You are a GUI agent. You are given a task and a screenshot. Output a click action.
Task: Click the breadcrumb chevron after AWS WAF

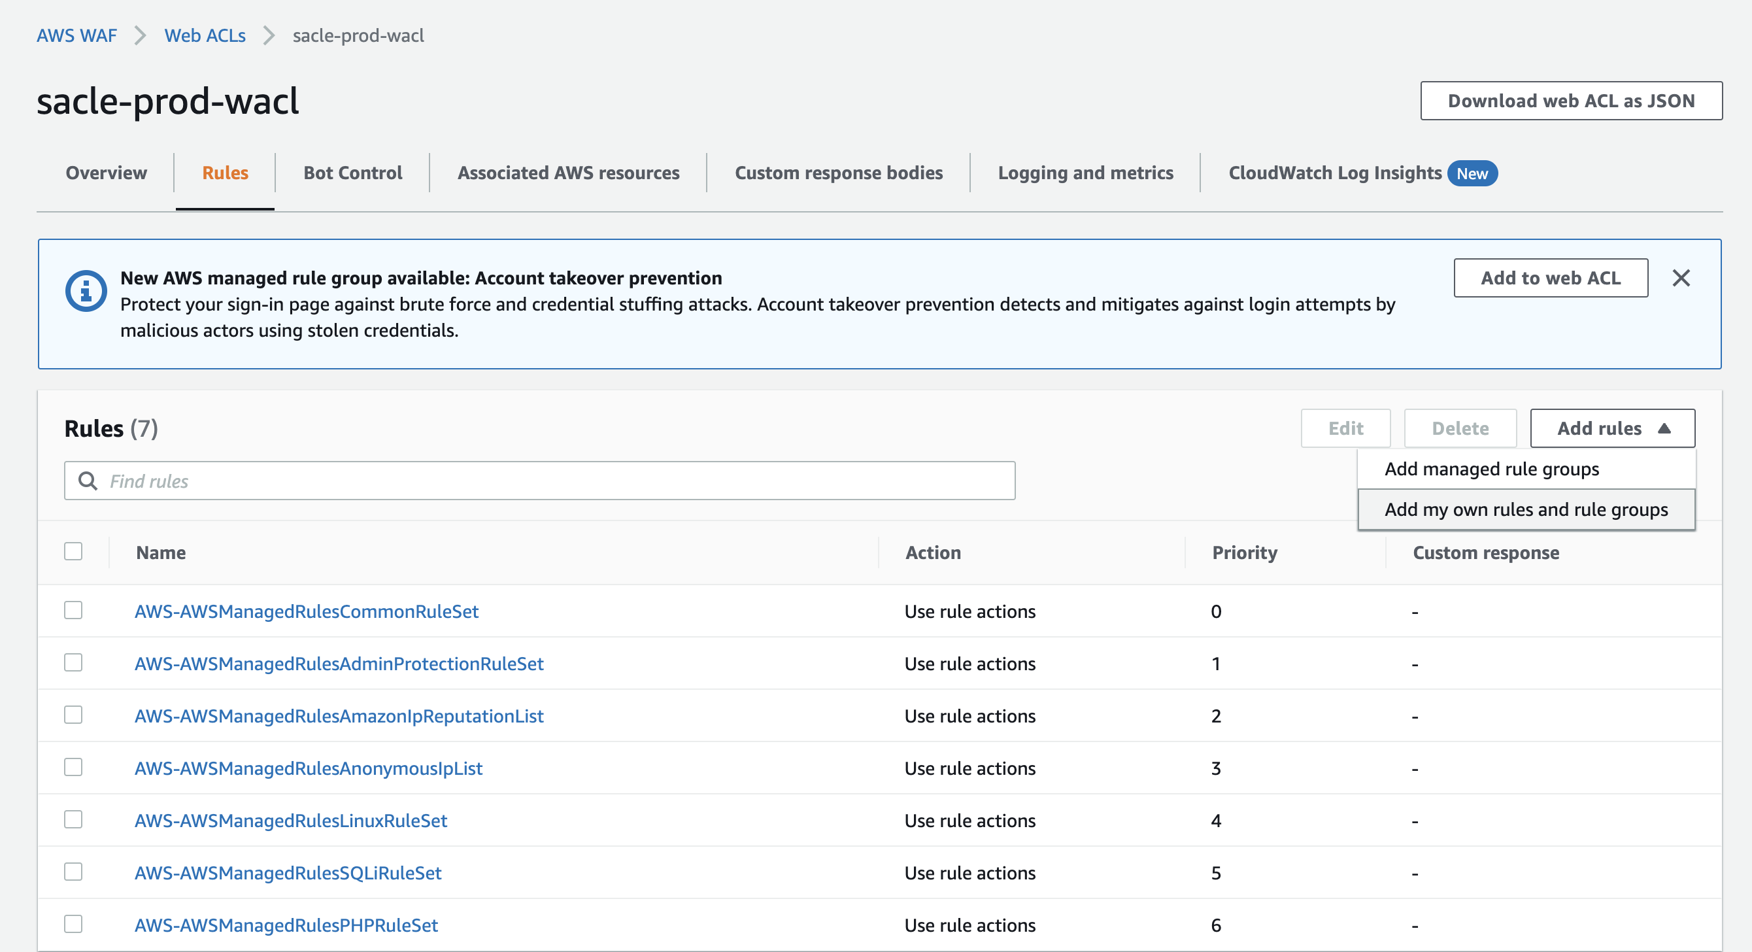point(140,35)
